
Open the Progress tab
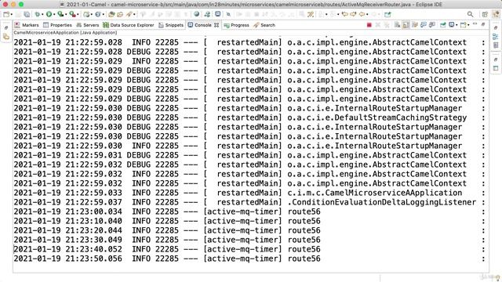coord(236,25)
